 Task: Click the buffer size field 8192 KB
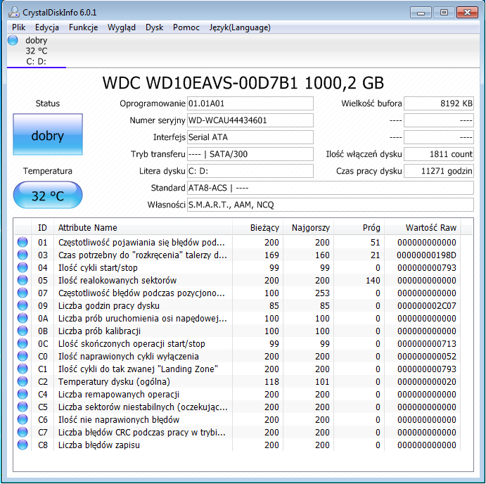tap(439, 103)
